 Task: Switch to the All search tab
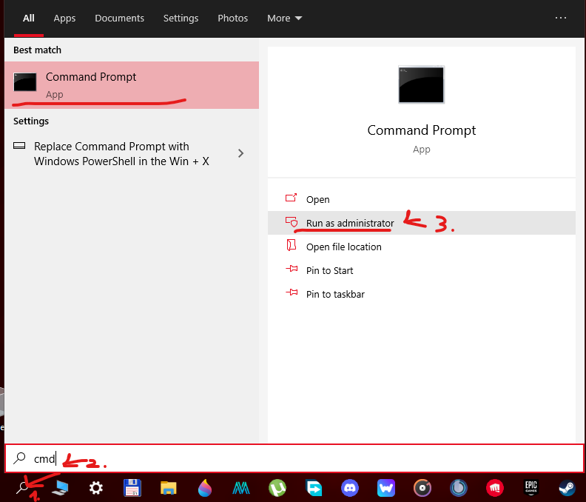(x=29, y=18)
